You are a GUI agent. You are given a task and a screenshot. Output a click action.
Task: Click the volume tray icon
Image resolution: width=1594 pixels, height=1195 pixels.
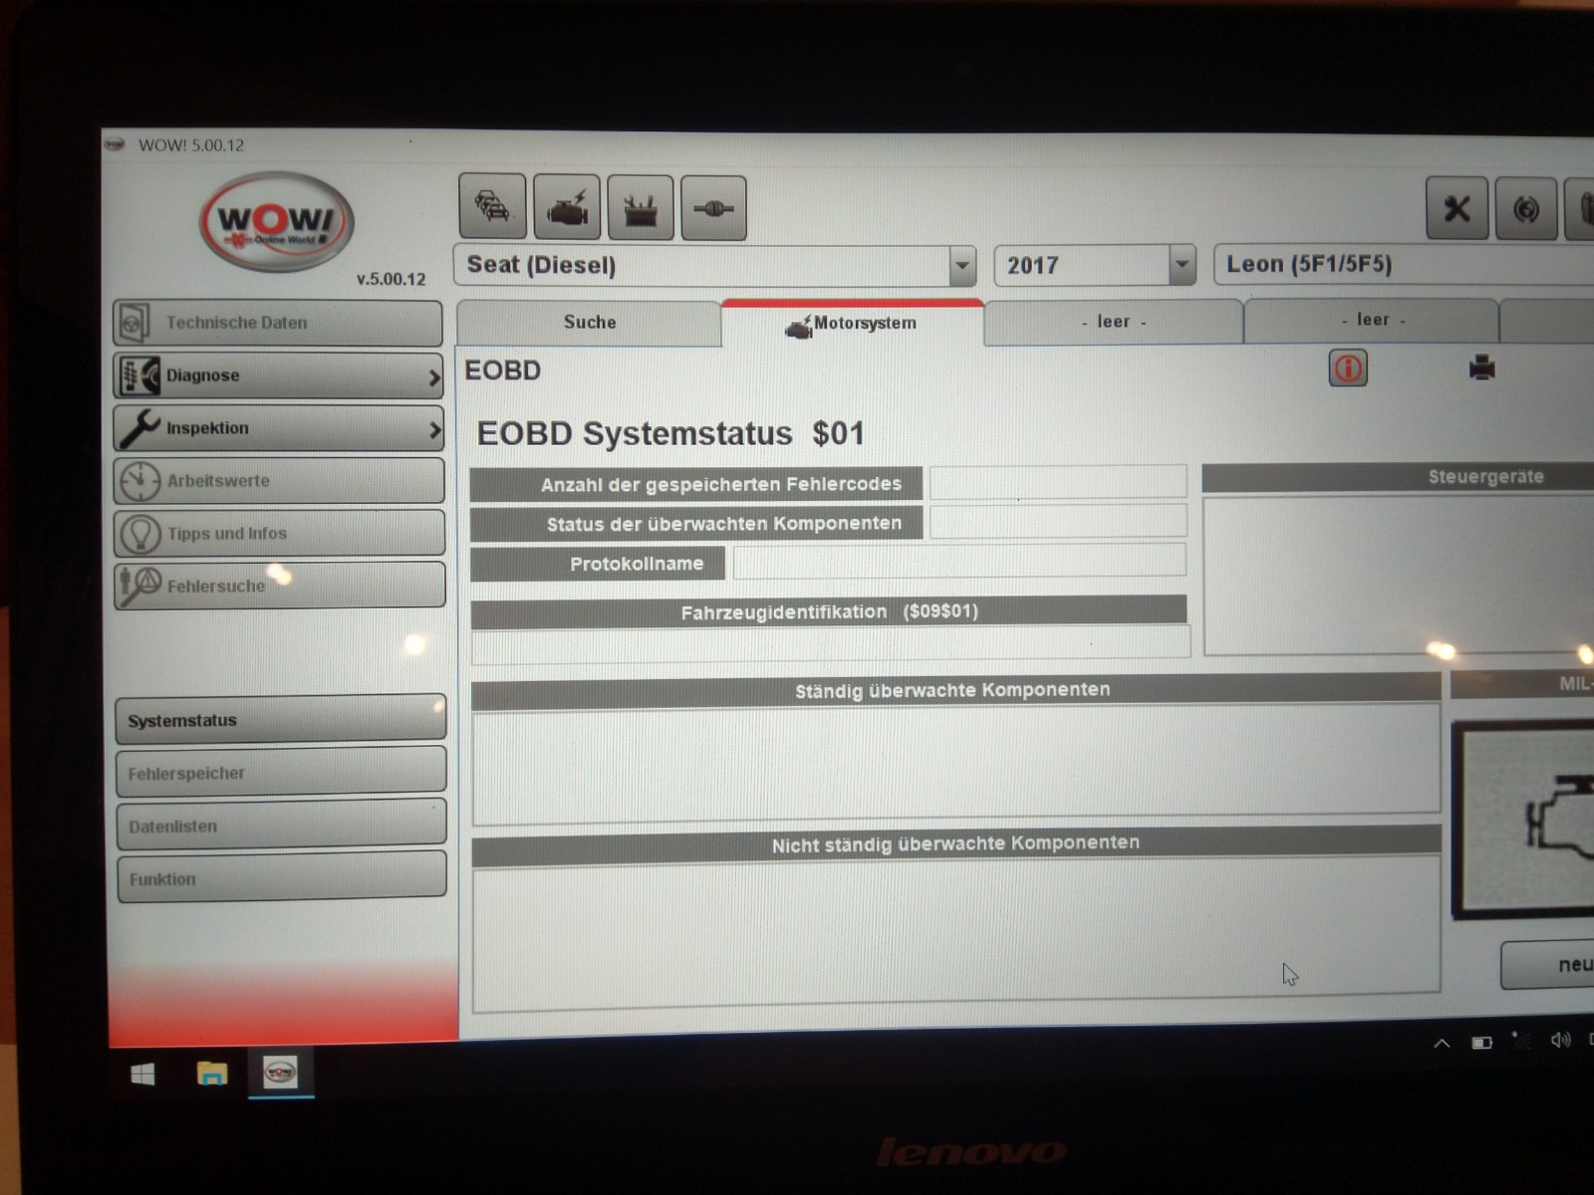(1560, 1040)
